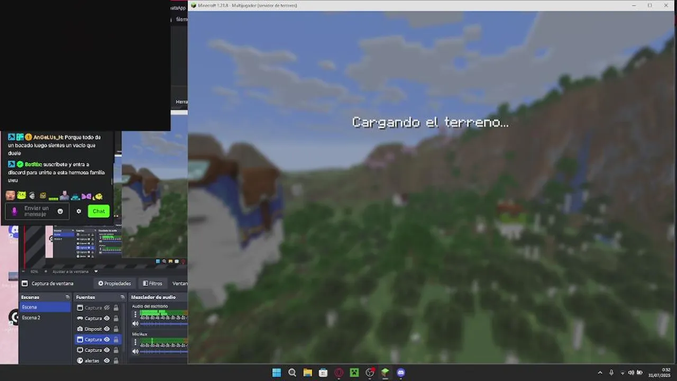The width and height of the screenshot is (677, 381).
Task: Open Windows Start menu
Action: 277,373
